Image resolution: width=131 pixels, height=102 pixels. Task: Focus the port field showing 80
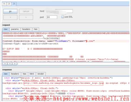point(52,17)
